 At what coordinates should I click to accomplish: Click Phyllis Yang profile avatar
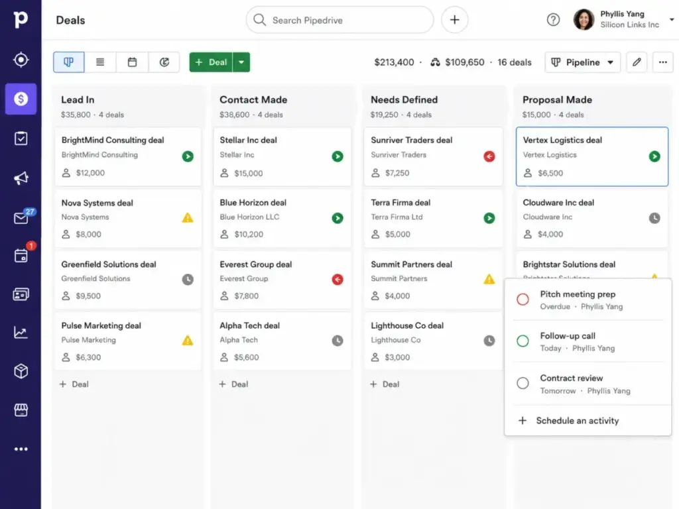(x=584, y=19)
